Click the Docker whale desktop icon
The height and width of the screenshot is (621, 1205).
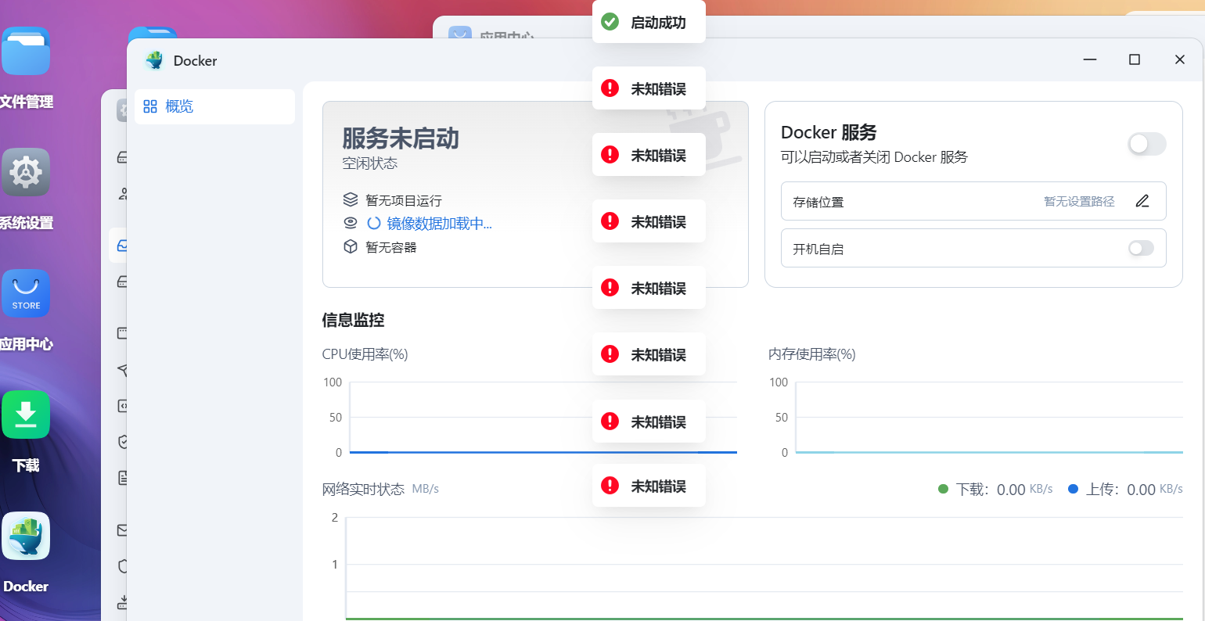pyautogui.click(x=26, y=536)
